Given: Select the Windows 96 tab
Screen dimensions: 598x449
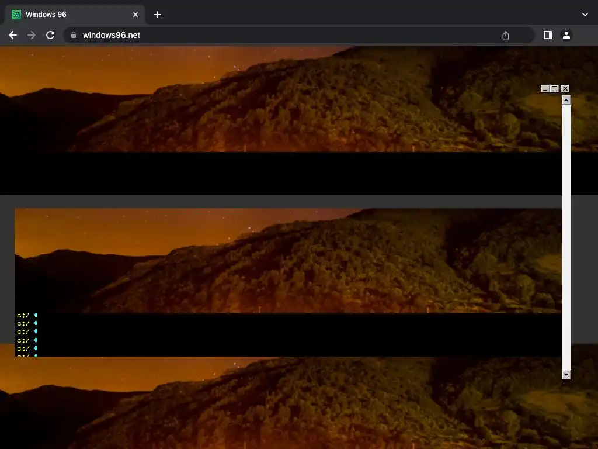Looking at the screenshot, I should pyautogui.click(x=75, y=15).
